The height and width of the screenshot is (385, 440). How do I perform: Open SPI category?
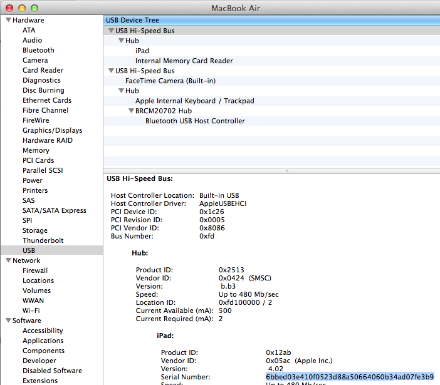(27, 220)
